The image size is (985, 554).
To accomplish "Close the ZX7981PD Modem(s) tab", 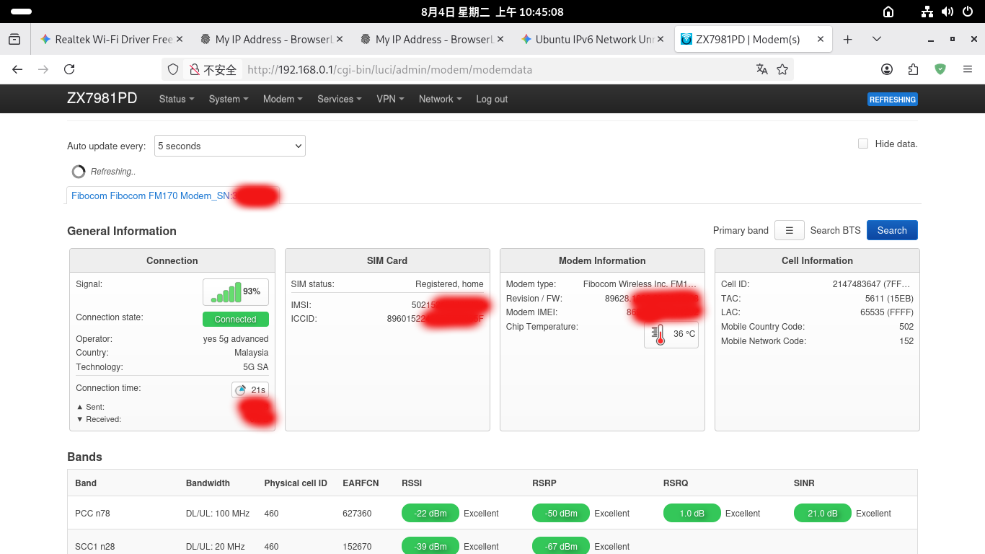I will point(820,40).
